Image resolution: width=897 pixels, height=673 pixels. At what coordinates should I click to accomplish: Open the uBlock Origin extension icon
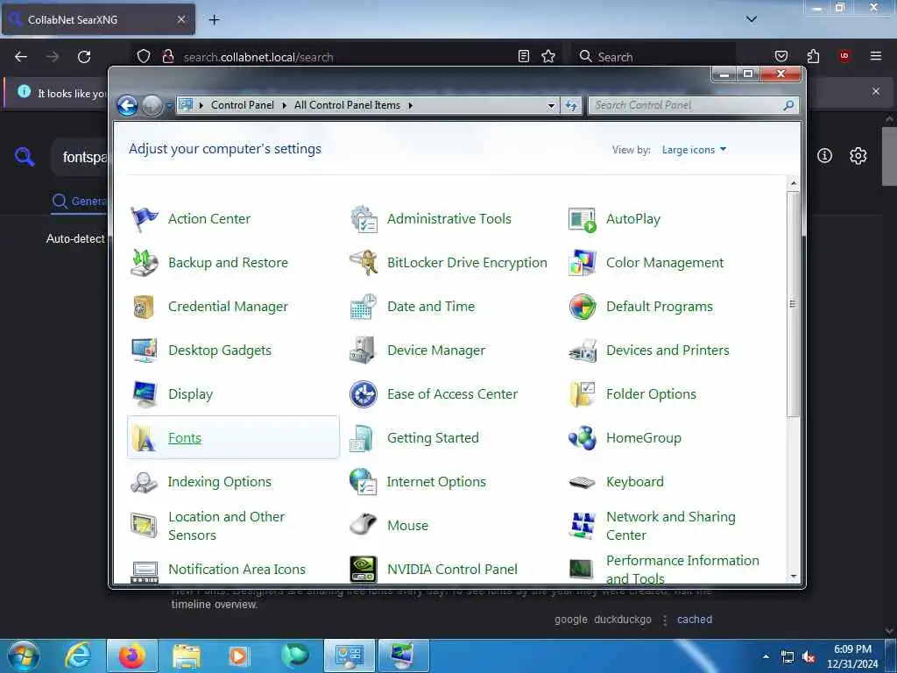(844, 56)
